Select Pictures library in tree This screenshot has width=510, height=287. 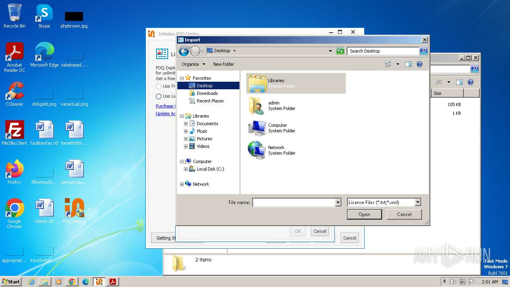204,139
